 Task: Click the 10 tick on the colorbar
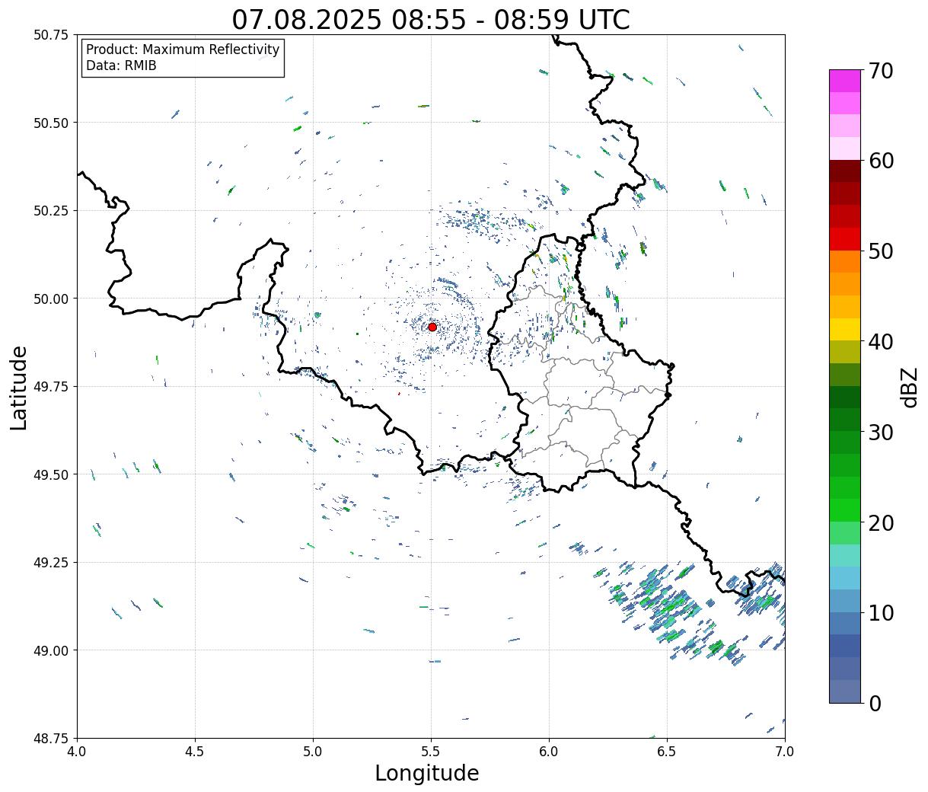coord(881,612)
